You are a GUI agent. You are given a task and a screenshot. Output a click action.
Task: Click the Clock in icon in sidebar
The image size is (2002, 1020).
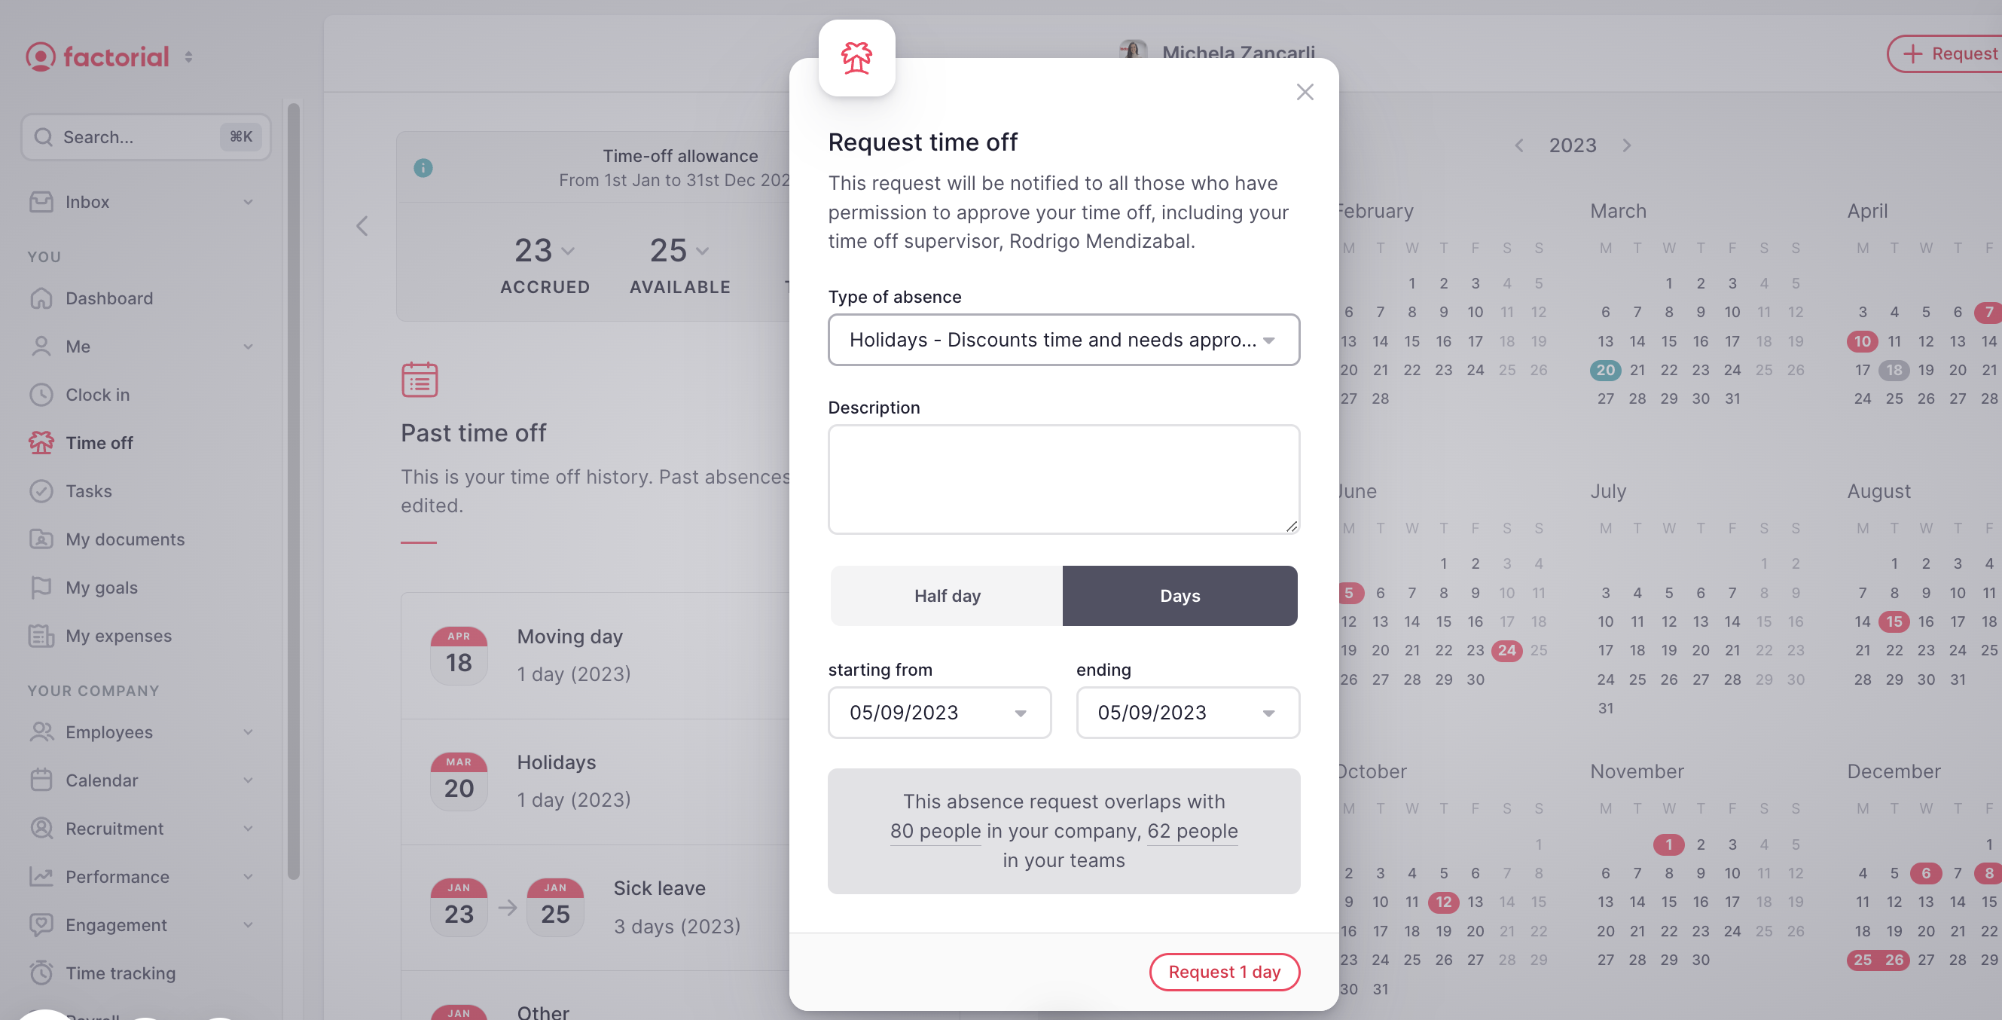pyautogui.click(x=39, y=393)
